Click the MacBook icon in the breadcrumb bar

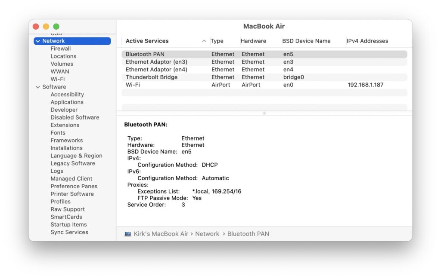[127, 233]
